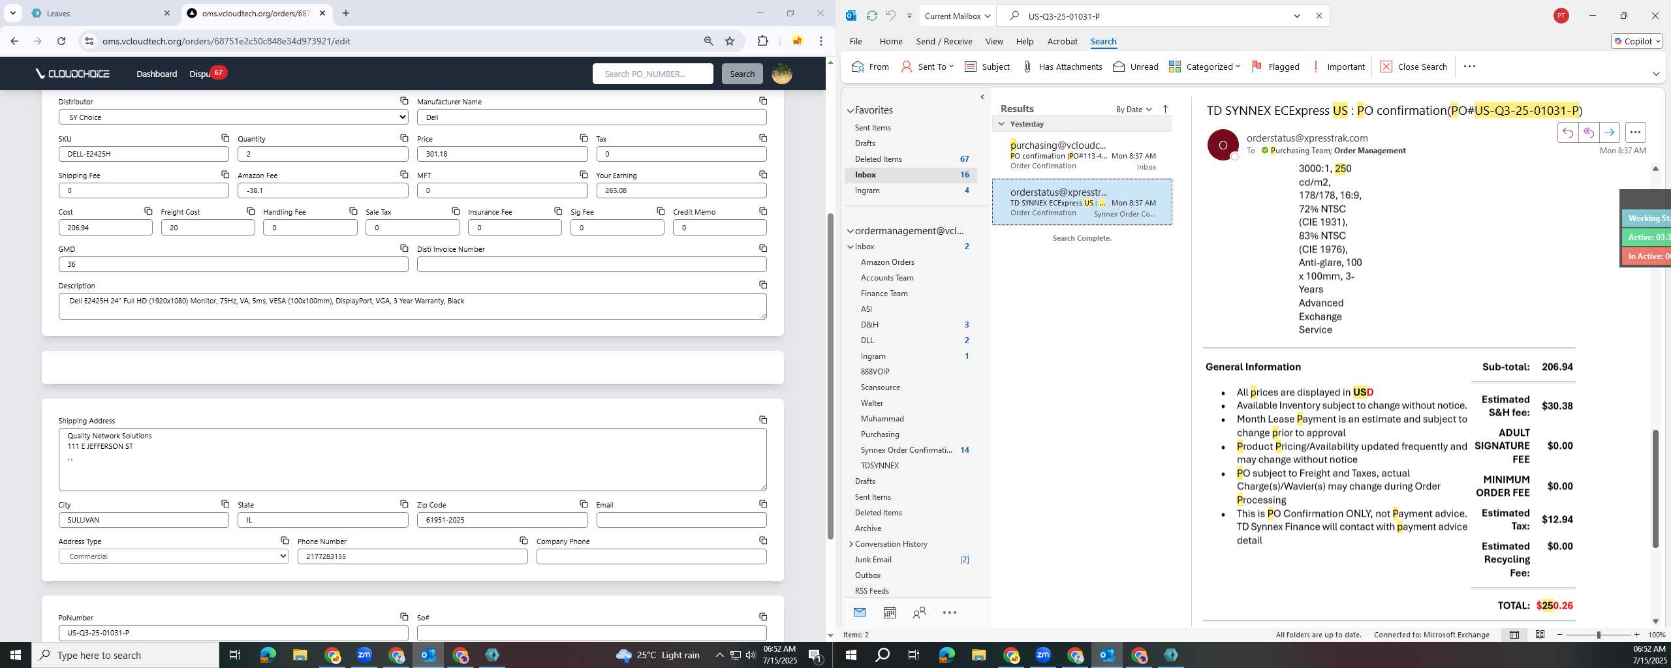
Task: Copy the Freight Cost field value
Action: coord(251,211)
